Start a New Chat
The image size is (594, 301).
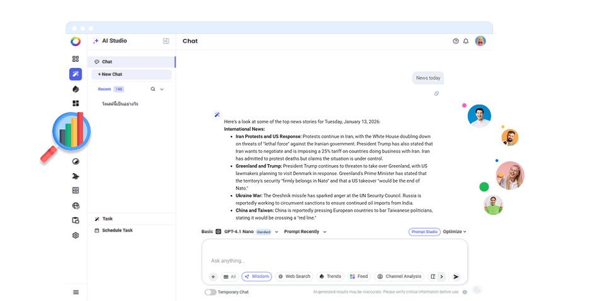(x=131, y=74)
